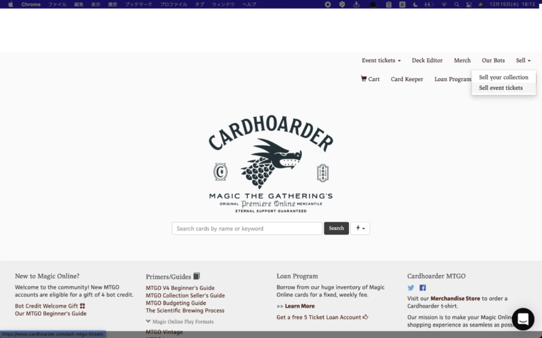542x338 pixels.
Task: Open the Card Keeper page
Action: click(407, 79)
